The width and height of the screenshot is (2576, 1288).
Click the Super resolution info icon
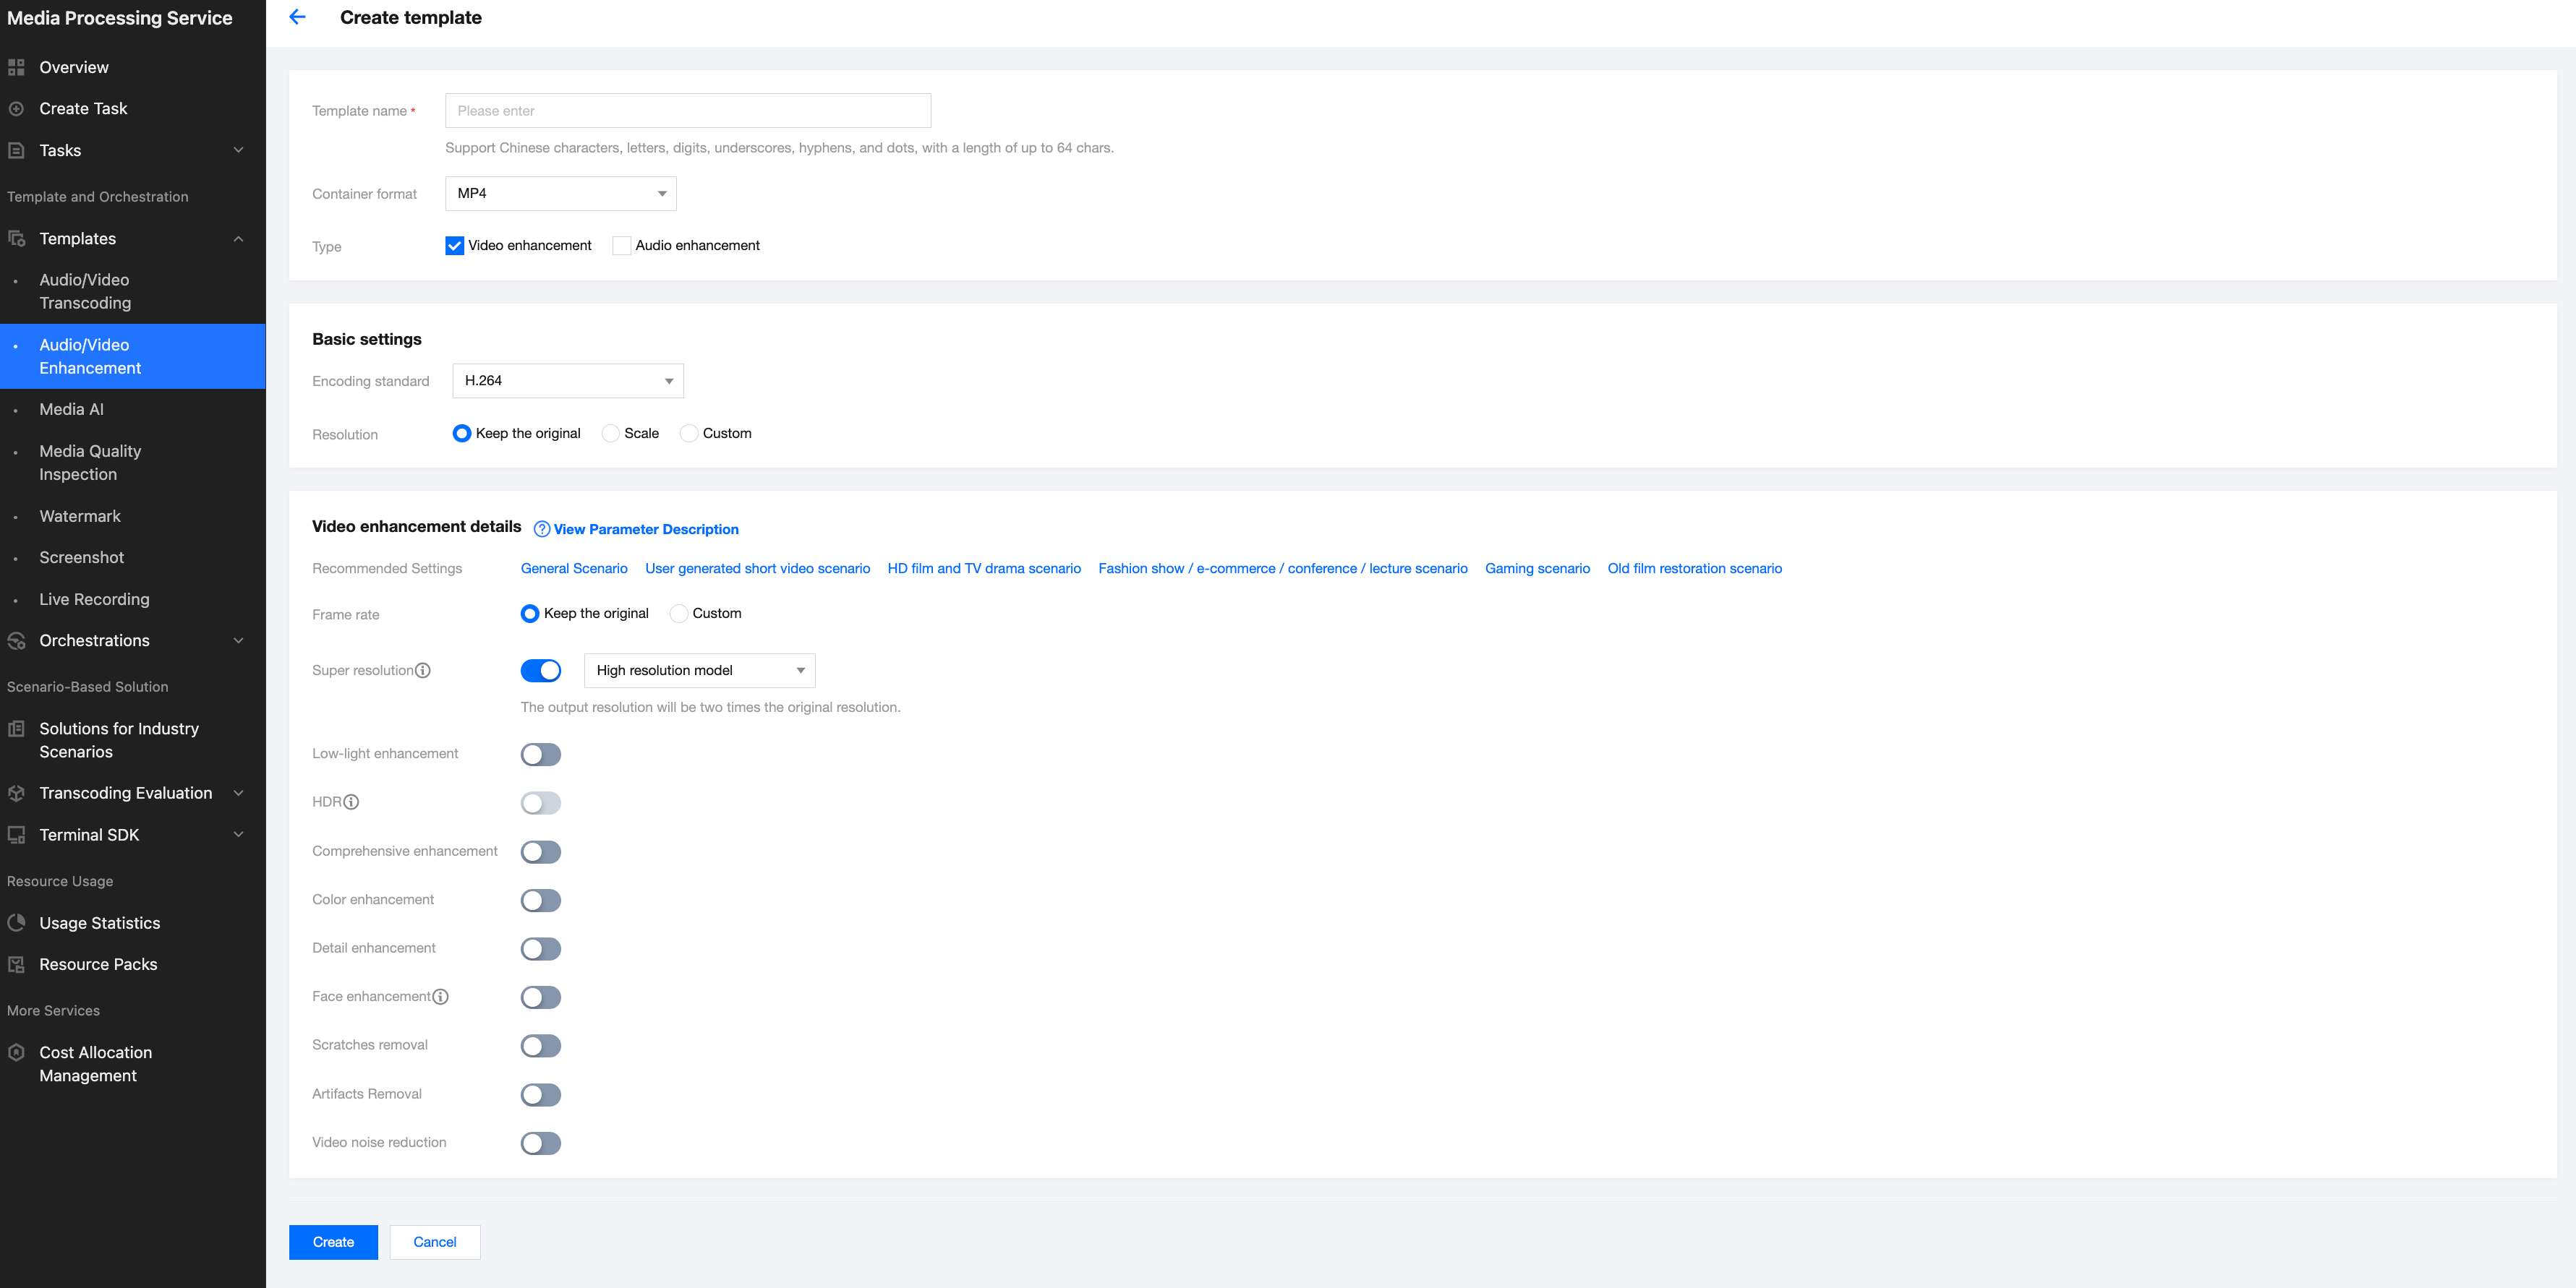423,671
